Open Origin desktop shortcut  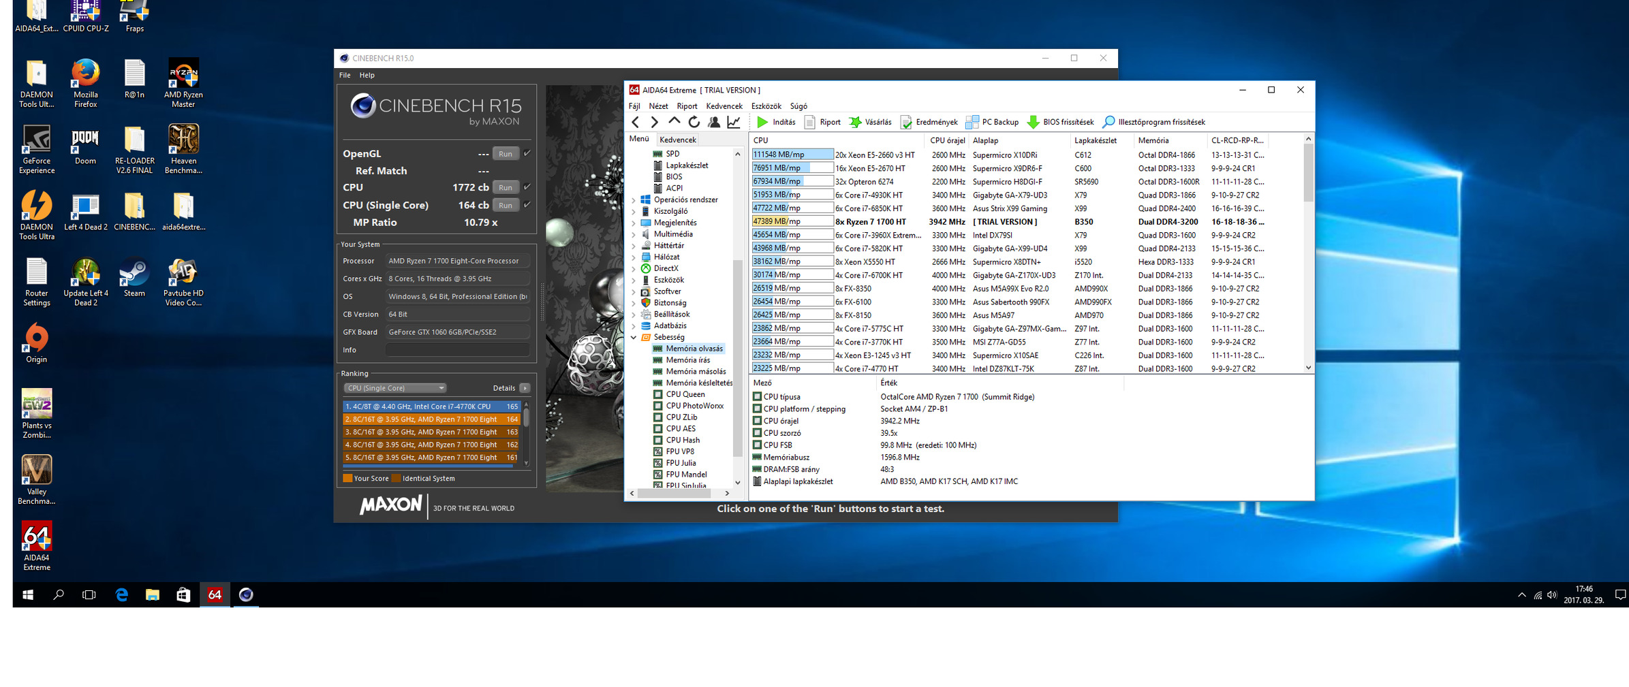[36, 343]
